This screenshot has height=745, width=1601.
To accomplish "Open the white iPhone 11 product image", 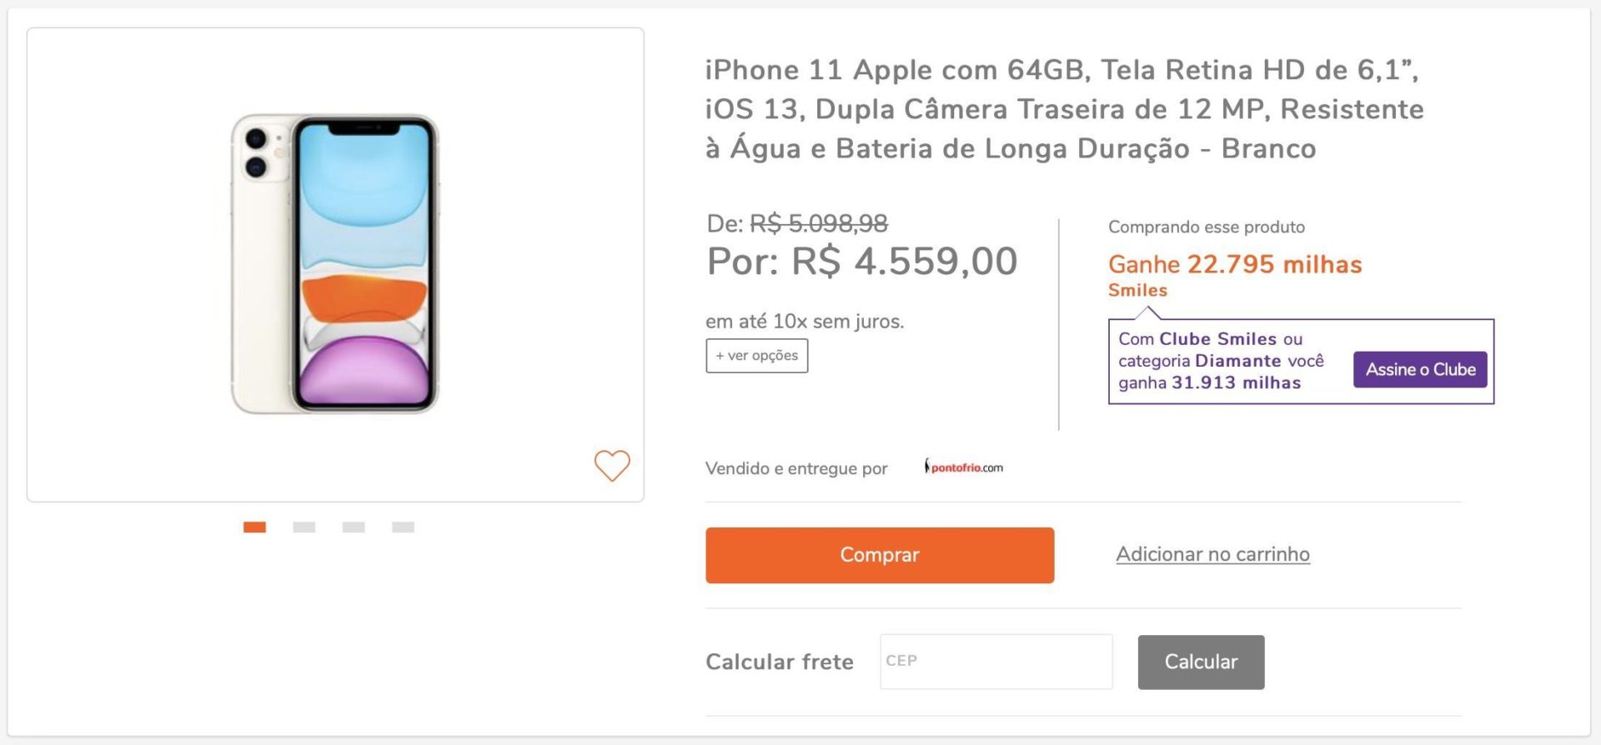I will tap(335, 264).
